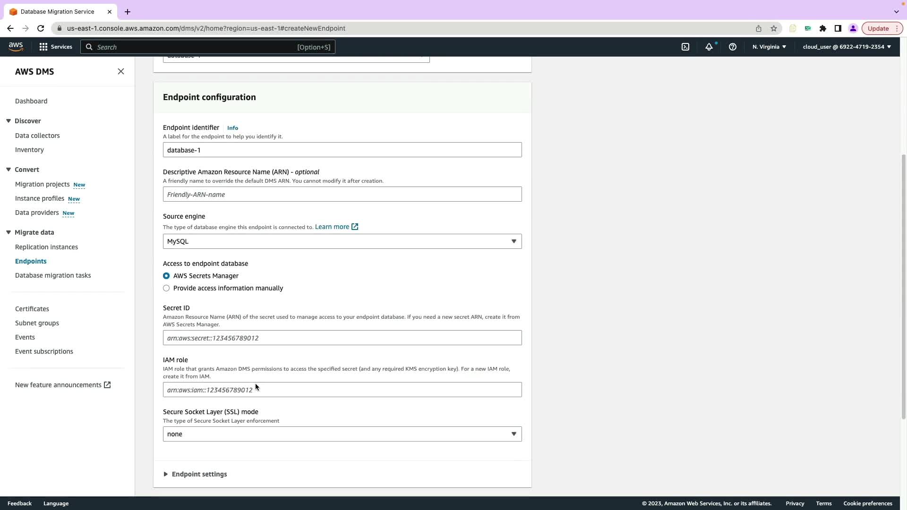Open Replication instances in the sidebar
Screen dimensions: 907x510
click(46, 247)
